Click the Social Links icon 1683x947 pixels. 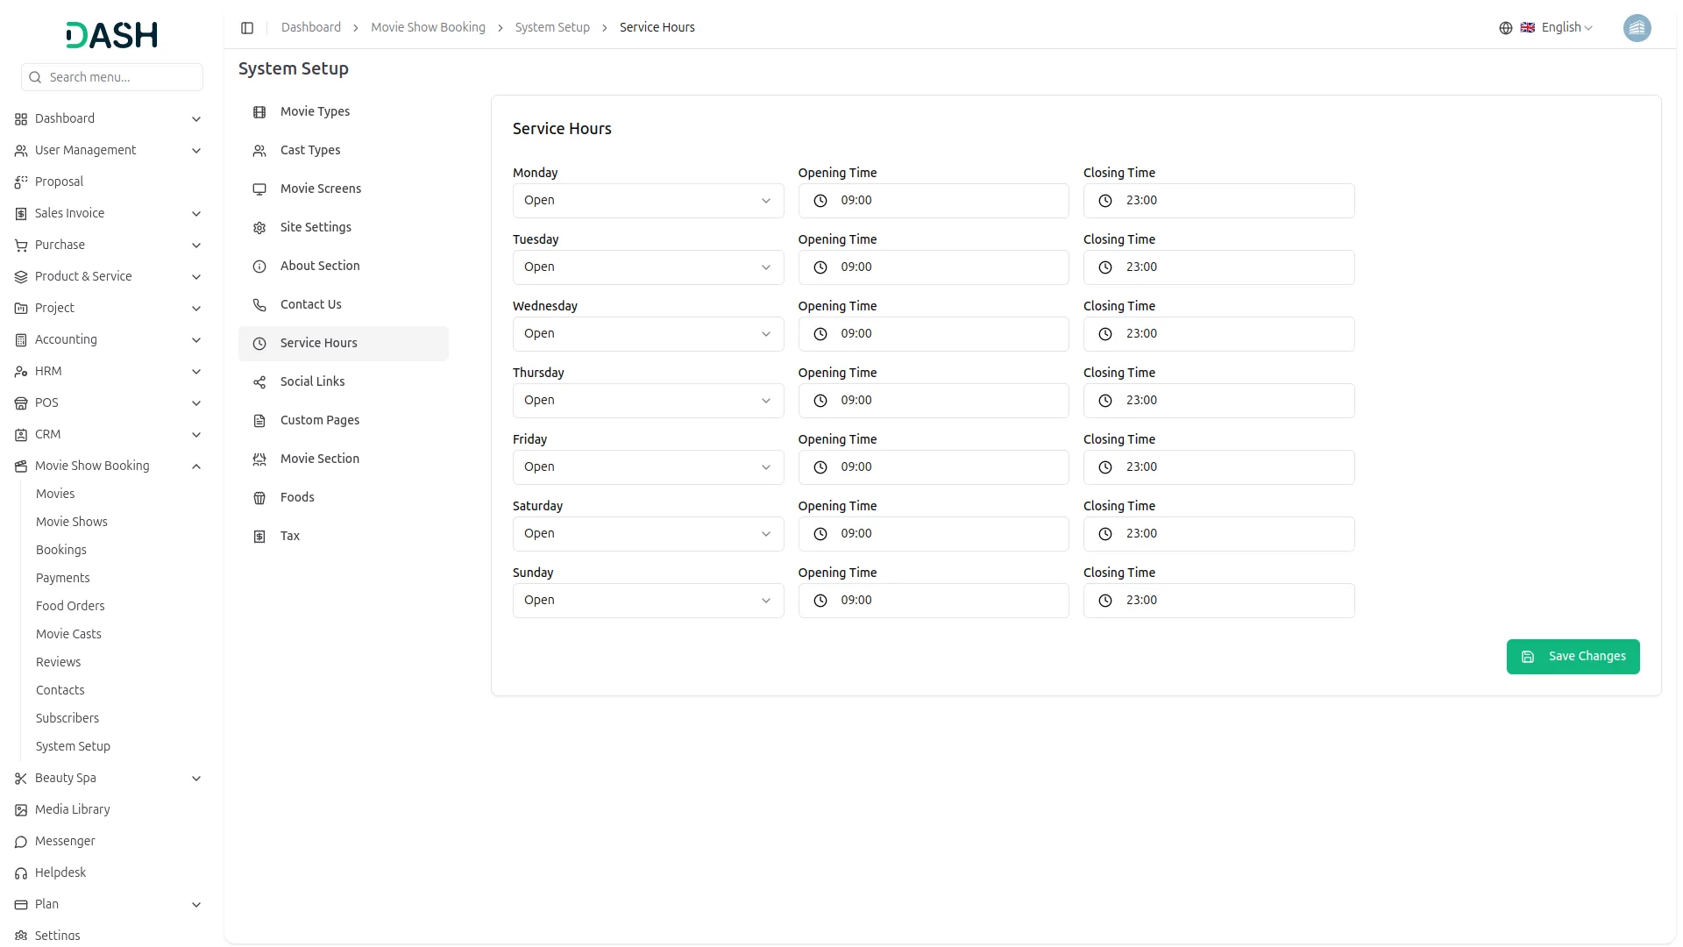point(259,381)
